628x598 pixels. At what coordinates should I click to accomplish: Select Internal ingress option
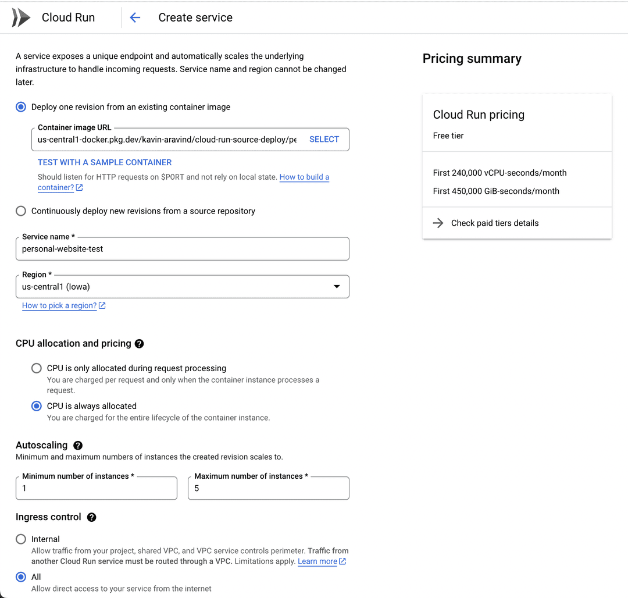point(21,539)
